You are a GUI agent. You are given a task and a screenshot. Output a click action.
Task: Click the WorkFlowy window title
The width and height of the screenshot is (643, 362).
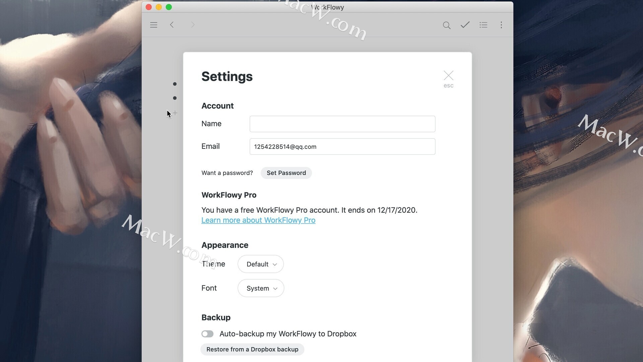(327, 7)
